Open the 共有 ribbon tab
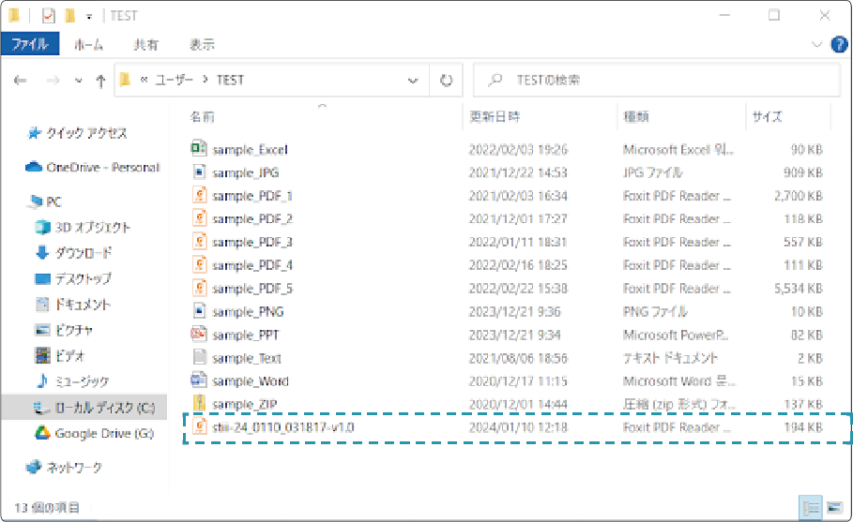The height and width of the screenshot is (522, 853). 145,44
